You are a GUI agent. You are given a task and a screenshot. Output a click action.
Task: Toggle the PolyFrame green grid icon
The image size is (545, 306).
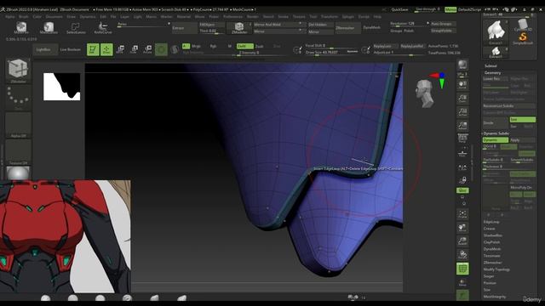pos(462,269)
